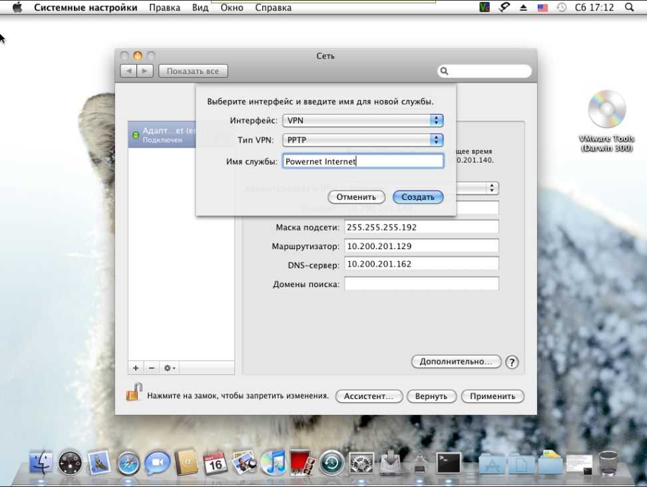The height and width of the screenshot is (487, 647).
Task: Open Системные настройки menu
Action: coord(85,7)
